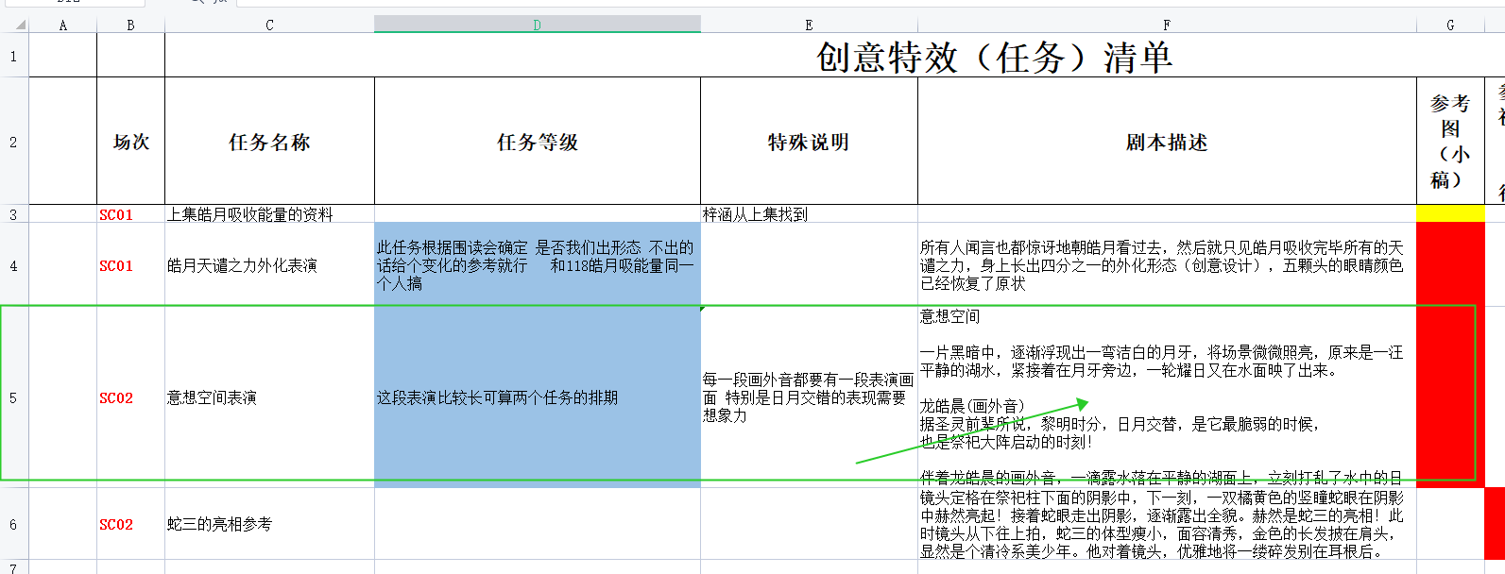This screenshot has width=1505, height=574.
Task: Click the select-all corner triangle
Action: pos(14,25)
